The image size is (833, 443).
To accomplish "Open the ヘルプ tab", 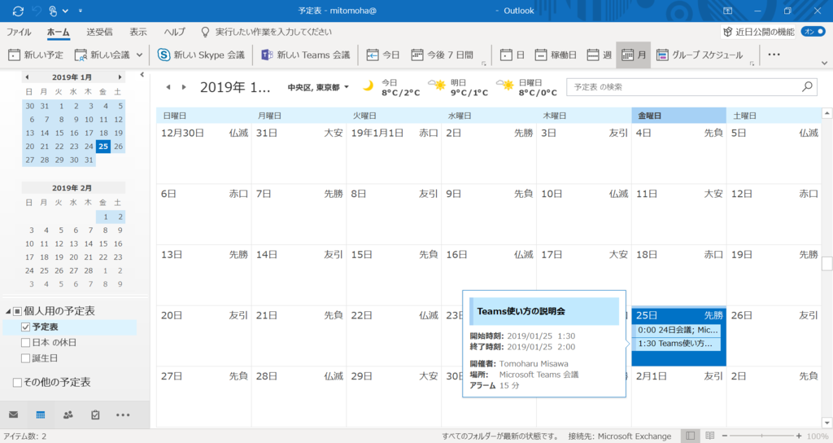I will click(174, 32).
